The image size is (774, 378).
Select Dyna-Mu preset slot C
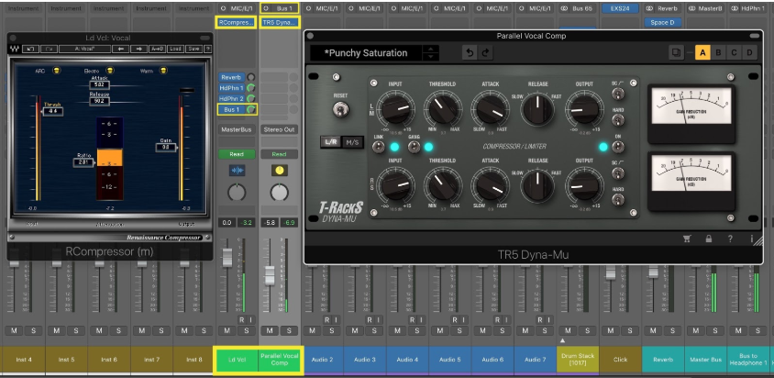tap(734, 52)
